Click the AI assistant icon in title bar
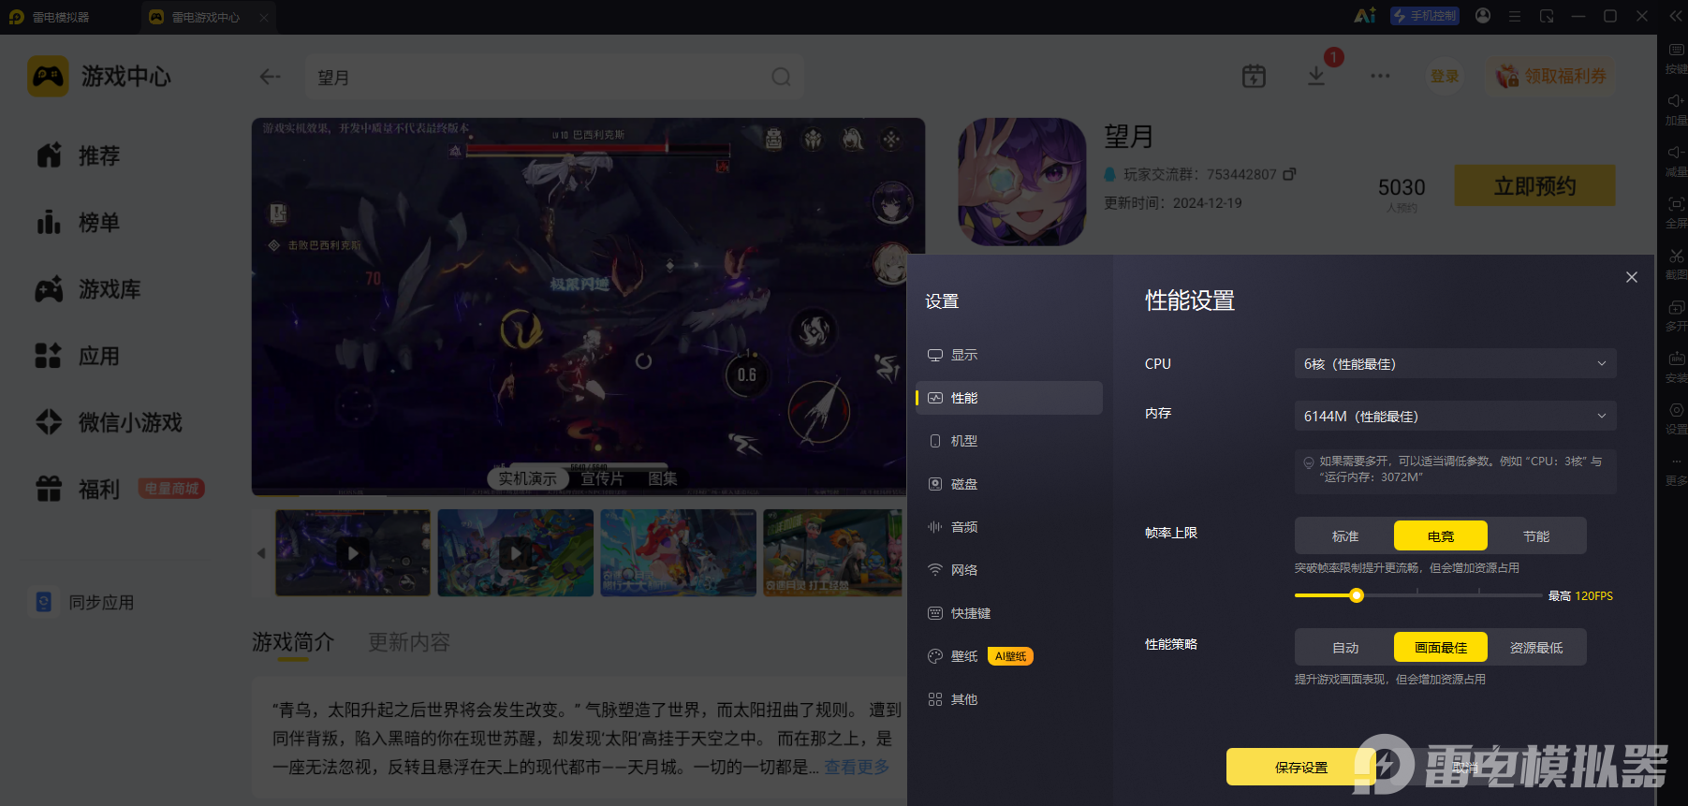 (1364, 16)
